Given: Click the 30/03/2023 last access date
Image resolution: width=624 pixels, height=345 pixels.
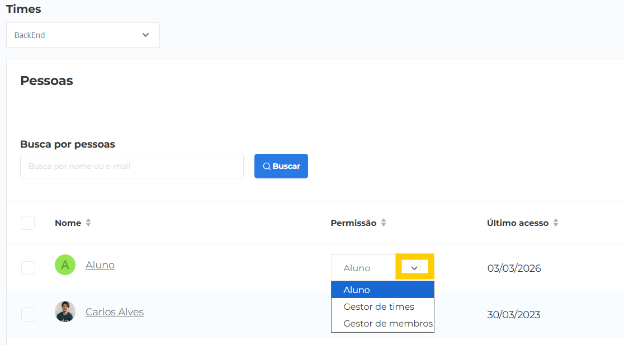Looking at the screenshot, I should pos(513,314).
